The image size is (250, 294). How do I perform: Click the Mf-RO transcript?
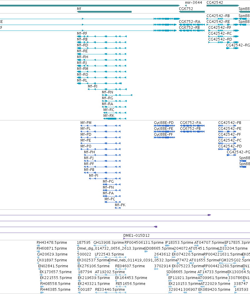click(101, 78)
